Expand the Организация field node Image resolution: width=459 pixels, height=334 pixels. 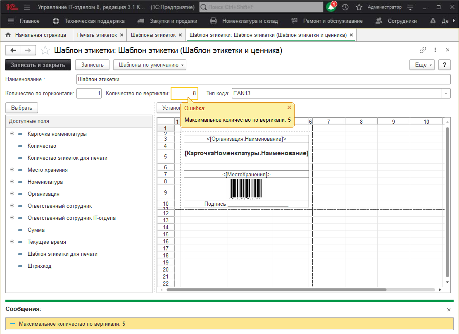12,194
